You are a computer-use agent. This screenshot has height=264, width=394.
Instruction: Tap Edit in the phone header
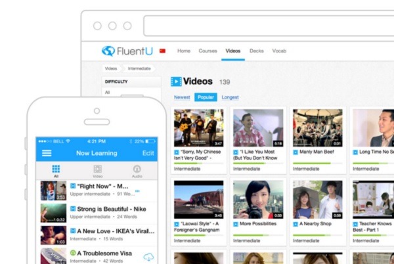(148, 153)
